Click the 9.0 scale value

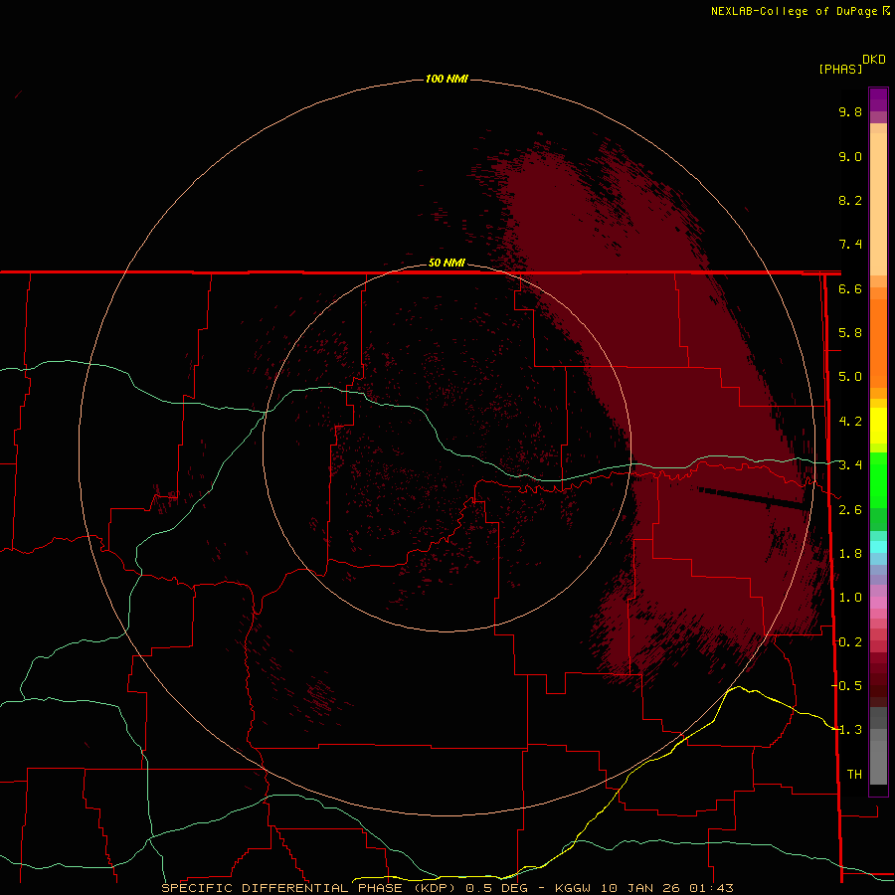[x=850, y=156]
